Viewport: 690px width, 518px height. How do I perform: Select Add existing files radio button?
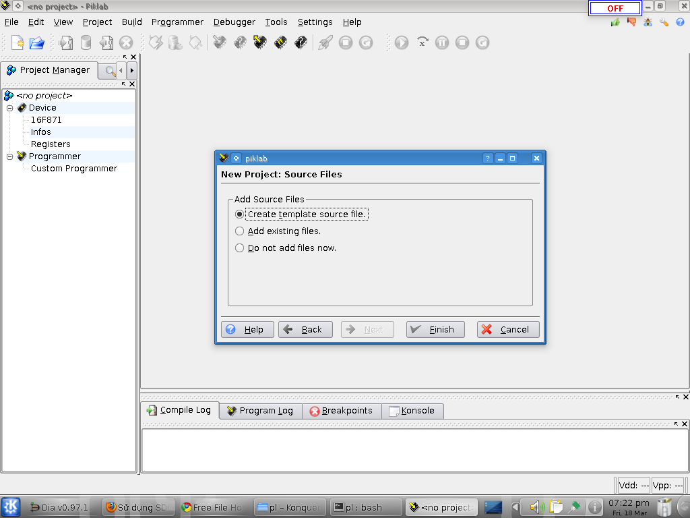pos(239,231)
